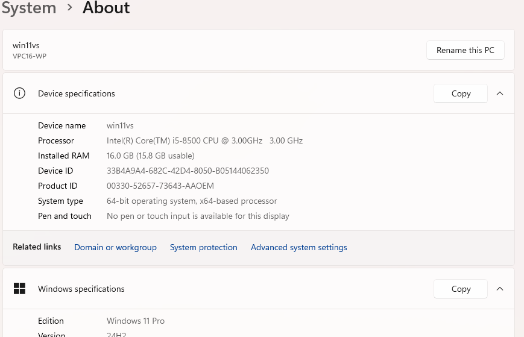Select the Edition value Windows 11 Pro
Screen dimensions: 524x337
(x=135, y=321)
